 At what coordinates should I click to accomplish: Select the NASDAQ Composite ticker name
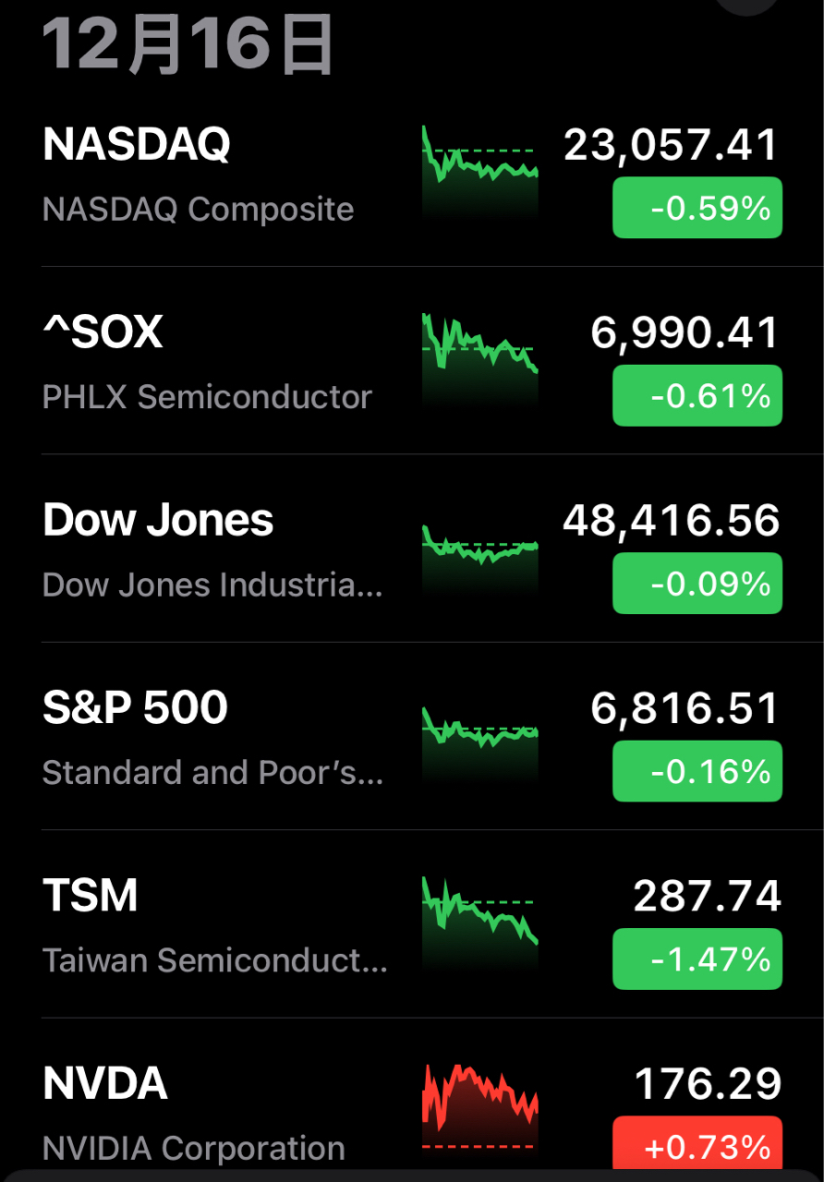point(137,145)
